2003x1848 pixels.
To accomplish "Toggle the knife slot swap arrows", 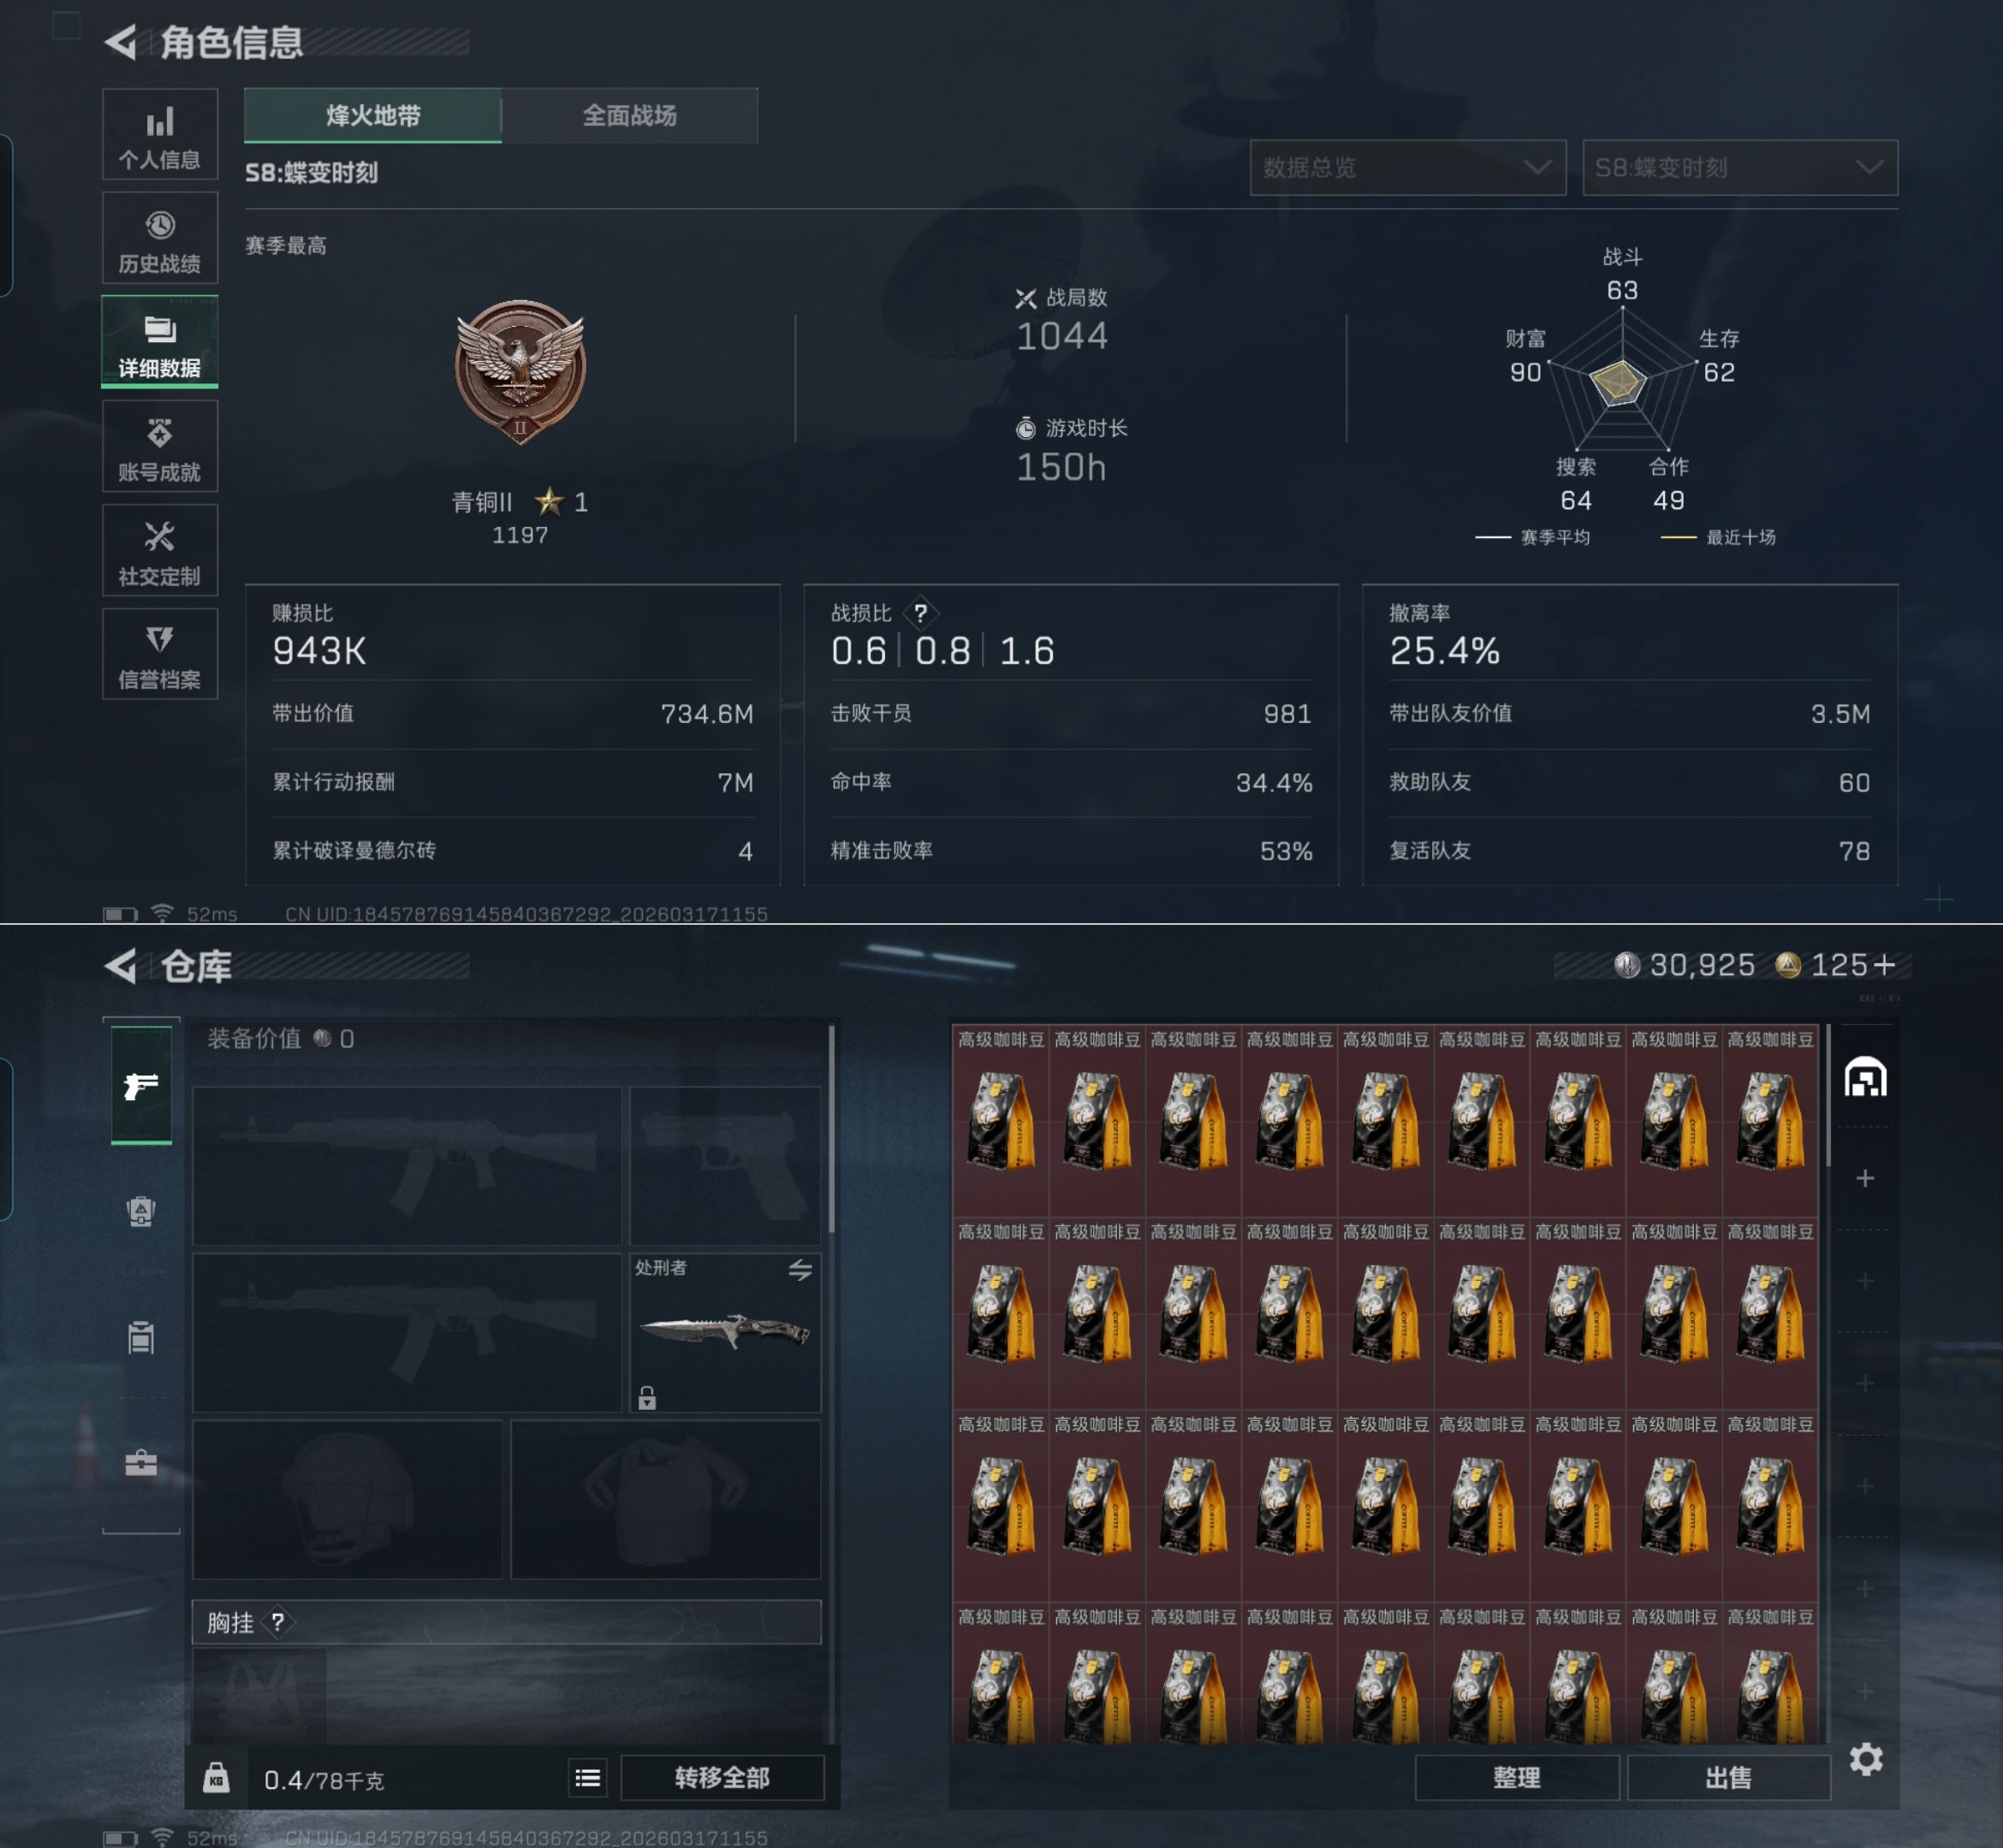I will [800, 1270].
